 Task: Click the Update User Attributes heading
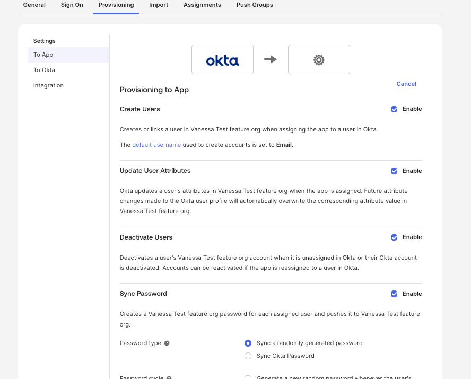pyautogui.click(x=155, y=171)
